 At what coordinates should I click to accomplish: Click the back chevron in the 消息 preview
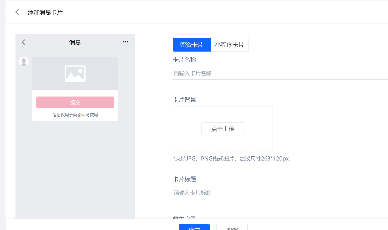23,42
